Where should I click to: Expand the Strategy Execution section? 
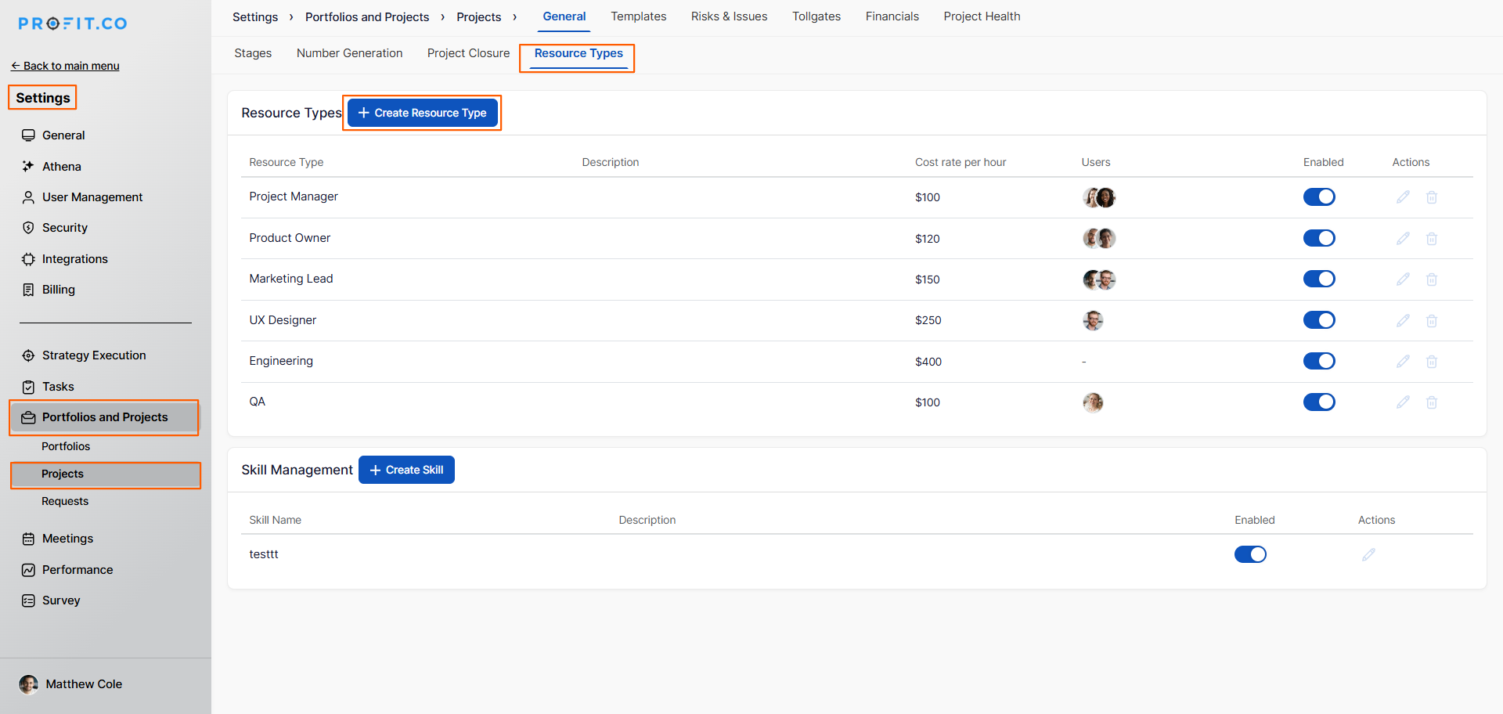[93, 355]
